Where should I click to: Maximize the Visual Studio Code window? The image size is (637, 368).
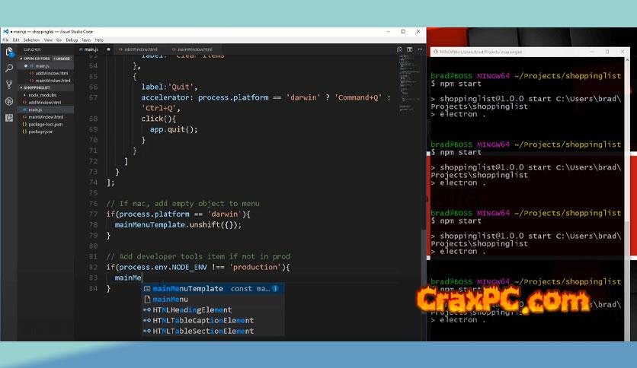(x=403, y=32)
